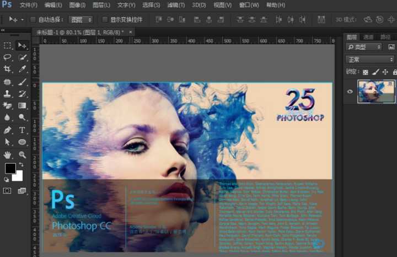397x257 pixels.
Task: Click the white background color swatch
Action: point(18,176)
